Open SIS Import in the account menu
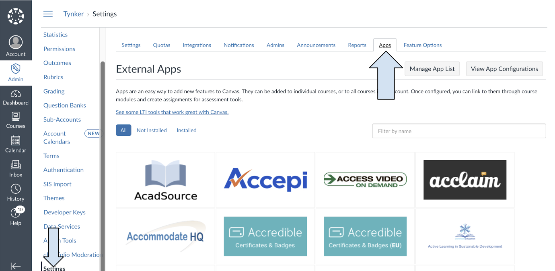 (x=58, y=184)
